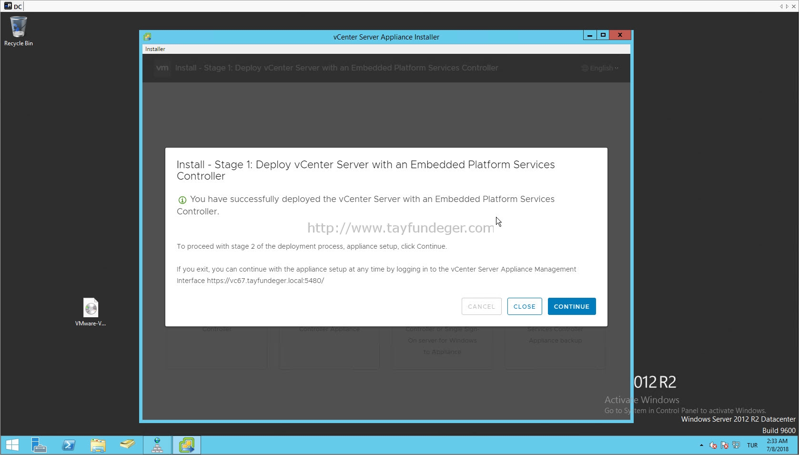Click the session tab scroll right arrow
Image resolution: width=799 pixels, height=455 pixels.
pos(787,6)
